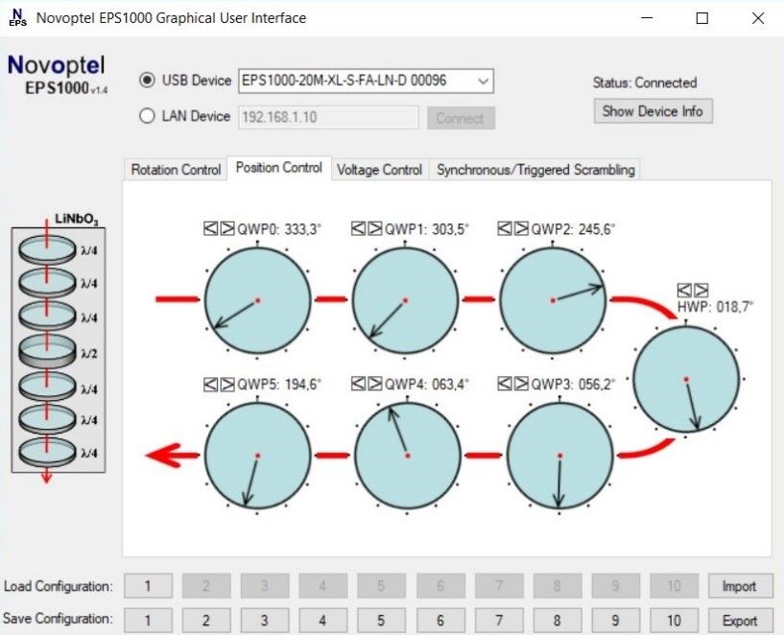Click the 'QWP0: 333,3°' angle label

pos(279,229)
